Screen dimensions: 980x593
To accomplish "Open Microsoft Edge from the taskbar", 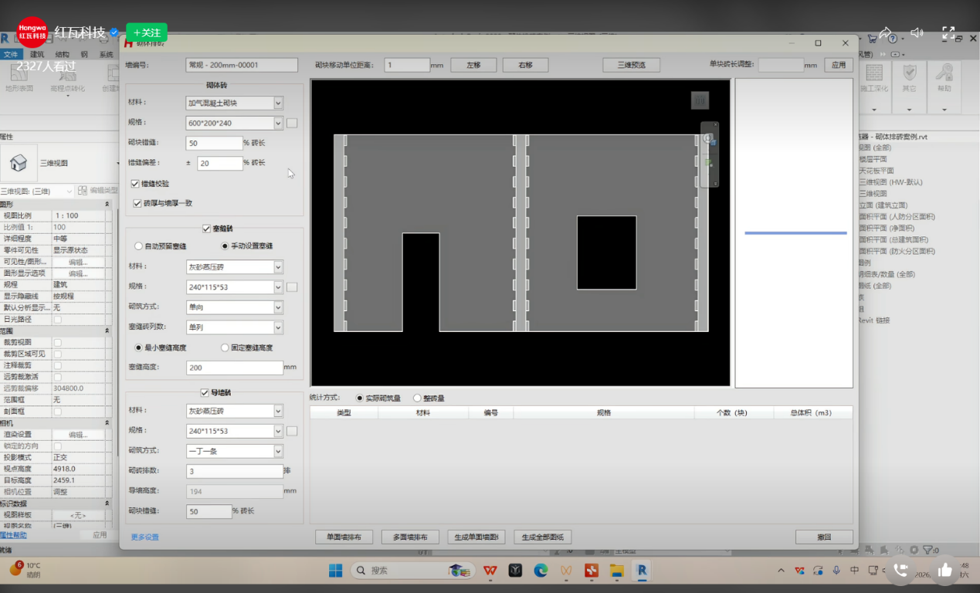I will (541, 571).
